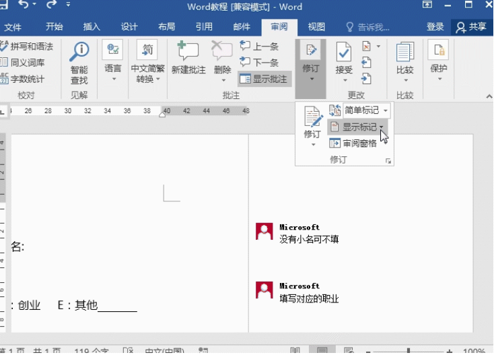Open the 文件 tab

coord(13,27)
